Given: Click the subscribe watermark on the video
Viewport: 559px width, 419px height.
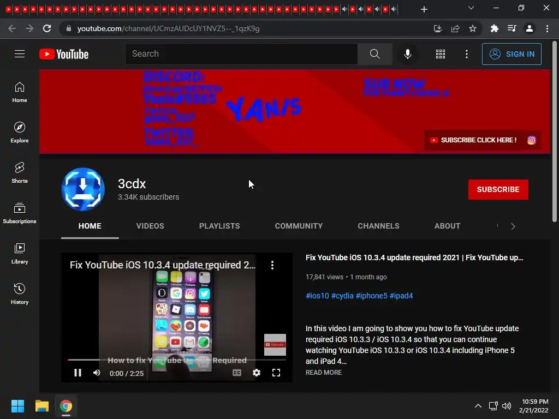Looking at the screenshot, I should 275,345.
